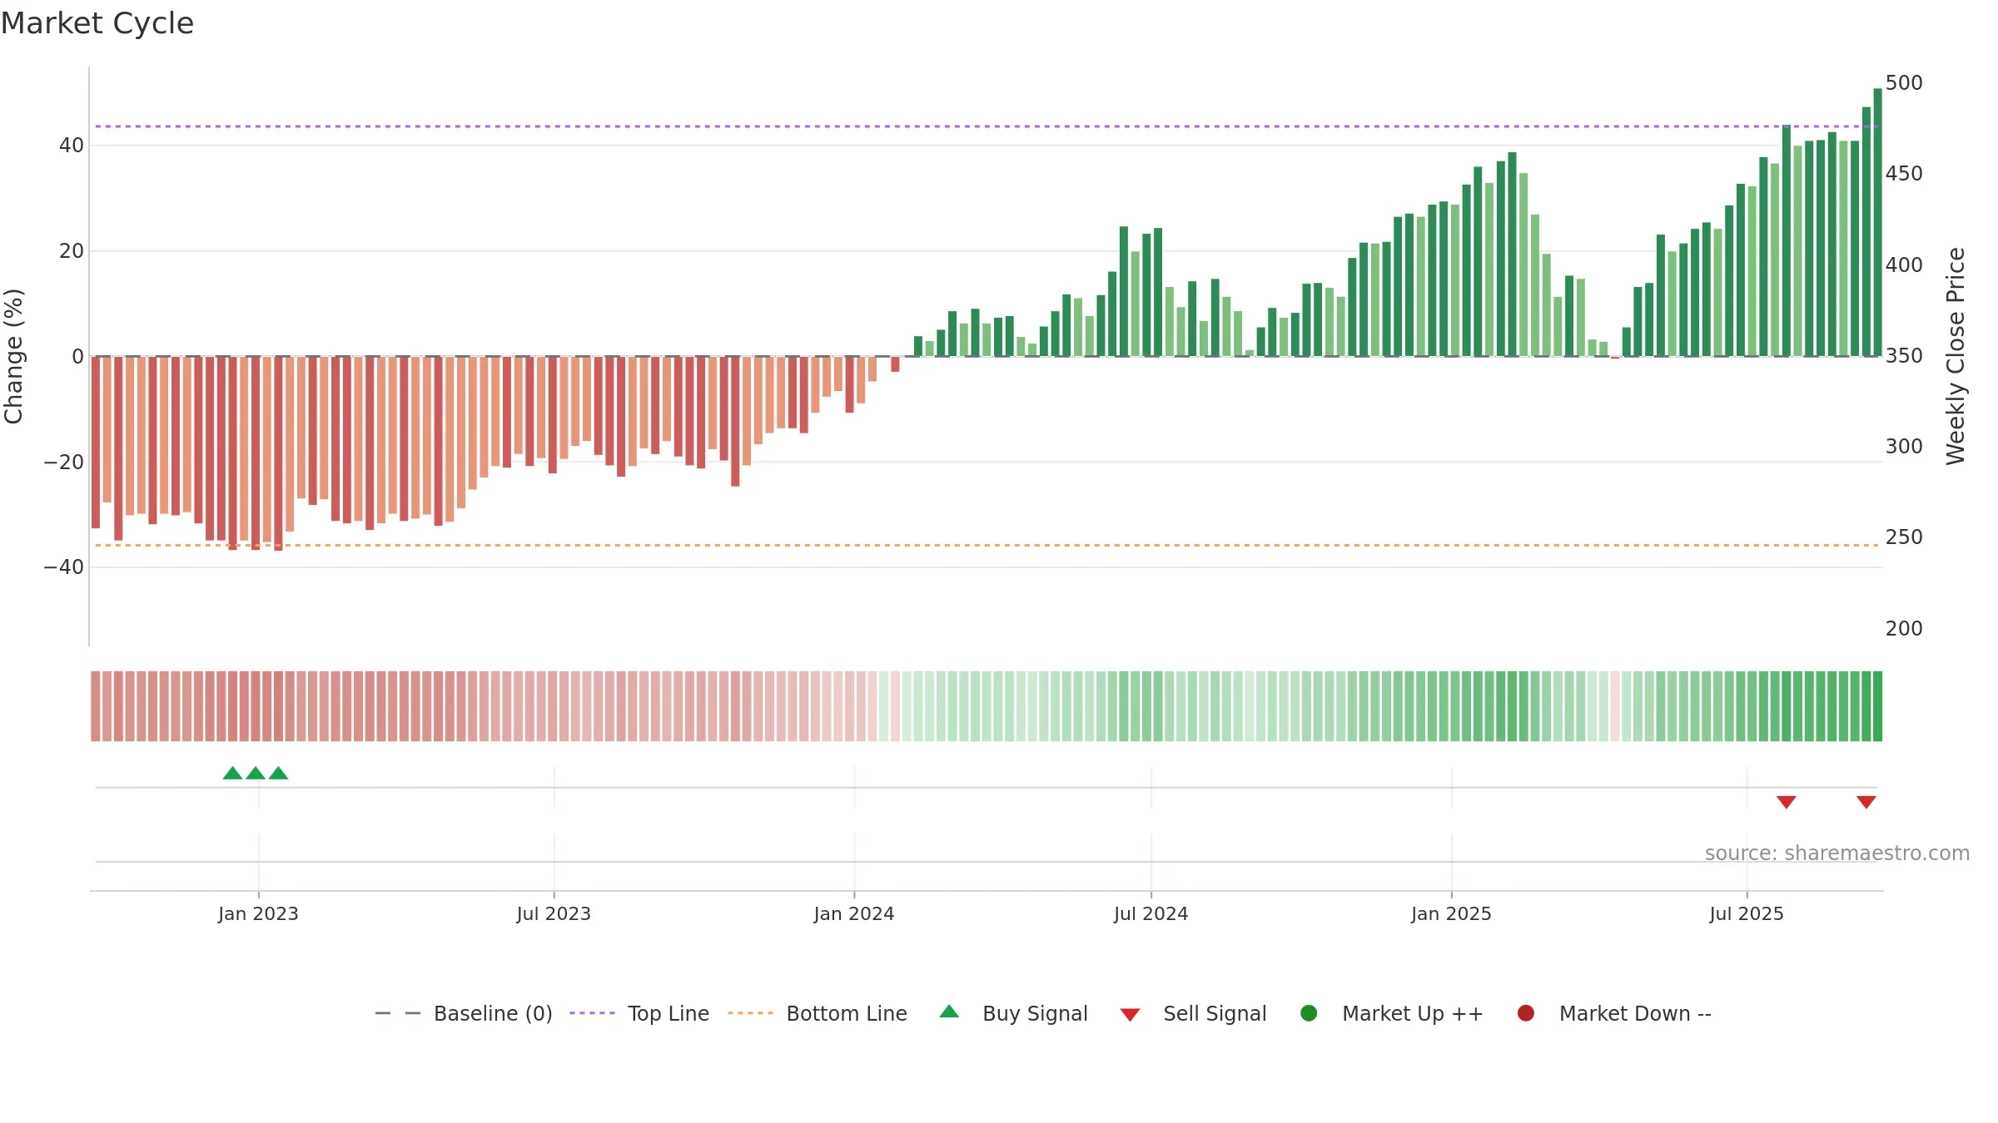Screen dimensions: 1998x1123
Task: Click the 250 tick on the price axis
Action: tap(1904, 537)
